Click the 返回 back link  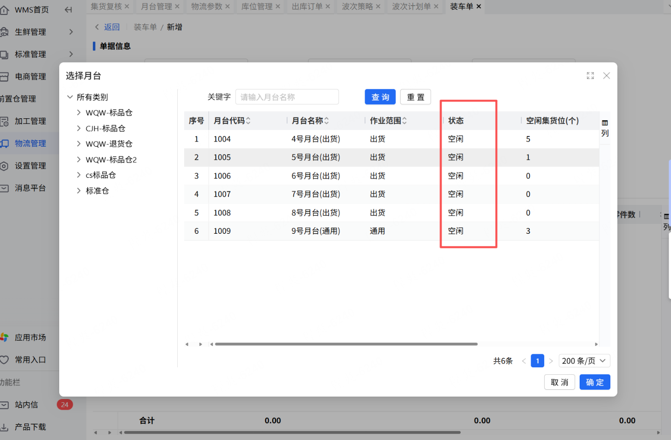[111, 27]
